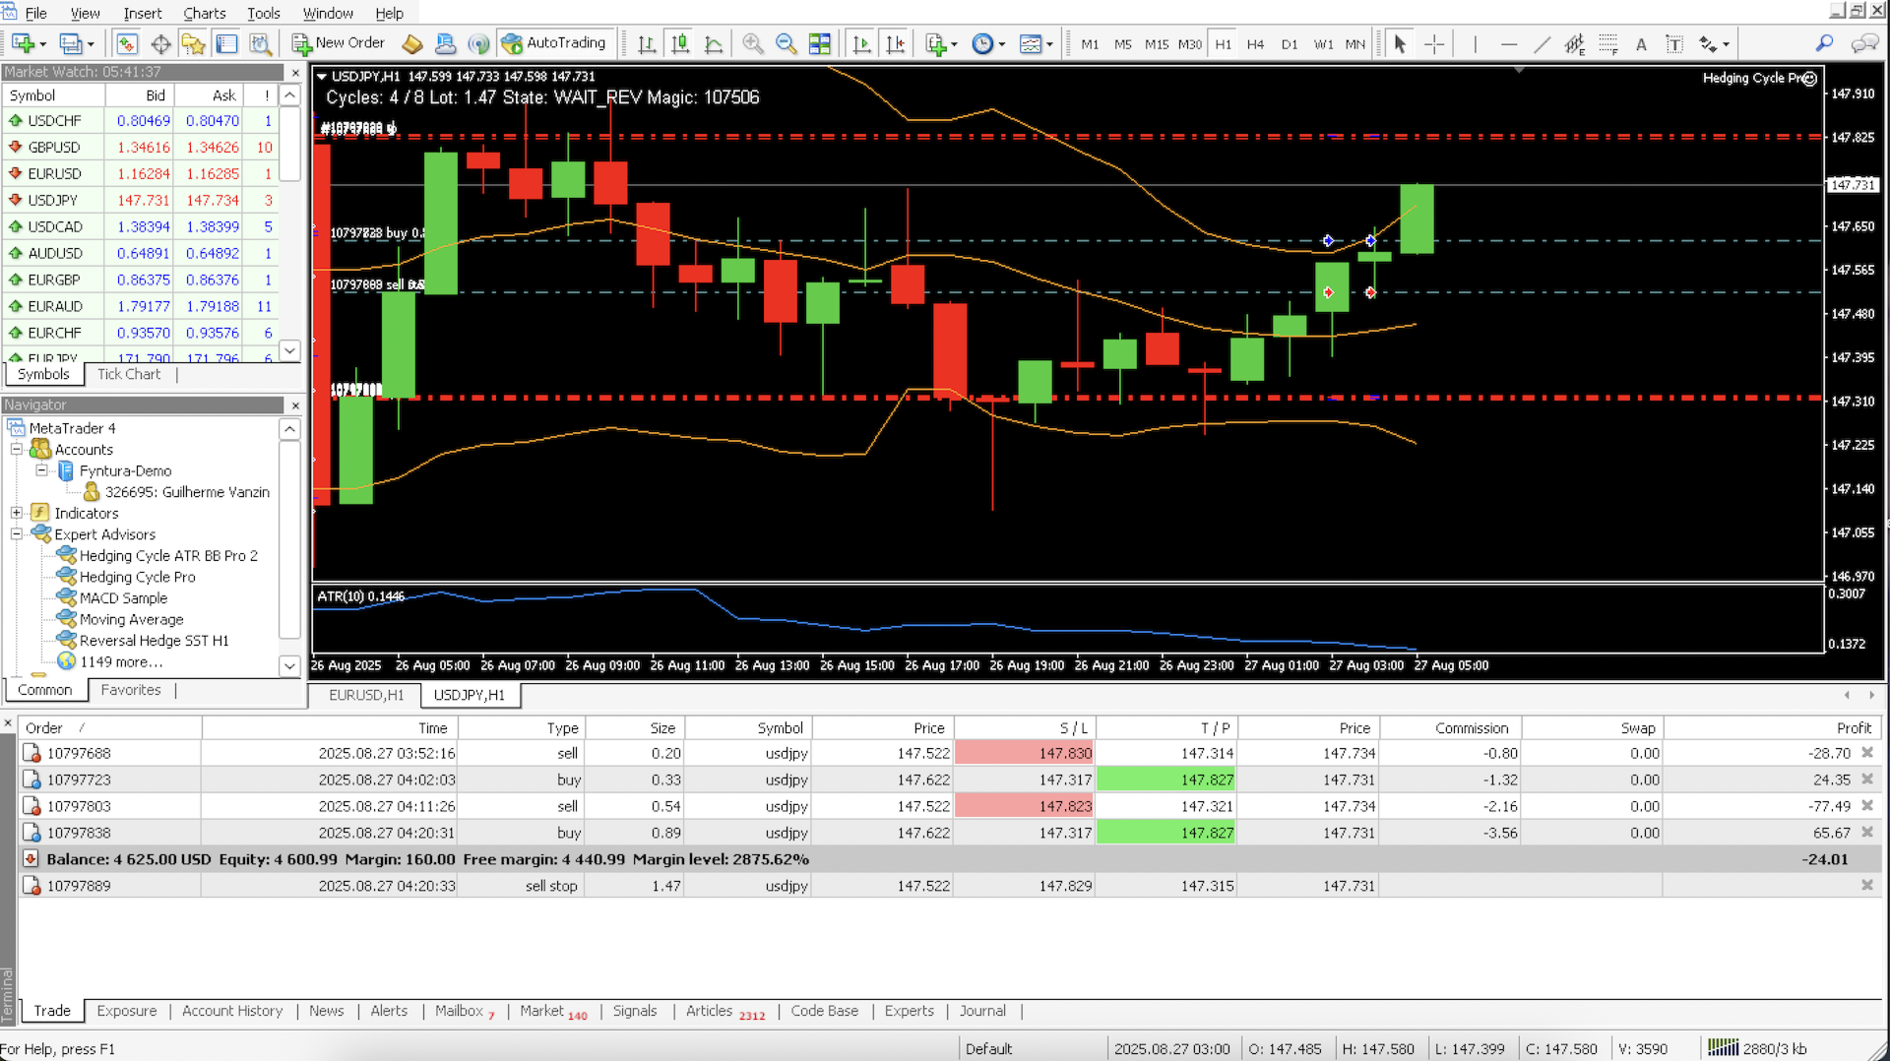Open the Tick Chart tab

pyautogui.click(x=129, y=374)
